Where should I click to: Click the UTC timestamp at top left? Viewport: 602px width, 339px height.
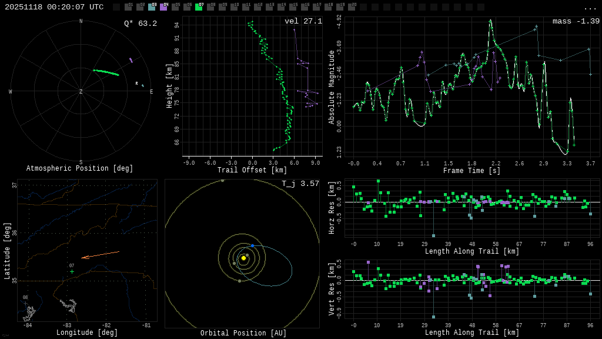tap(54, 7)
